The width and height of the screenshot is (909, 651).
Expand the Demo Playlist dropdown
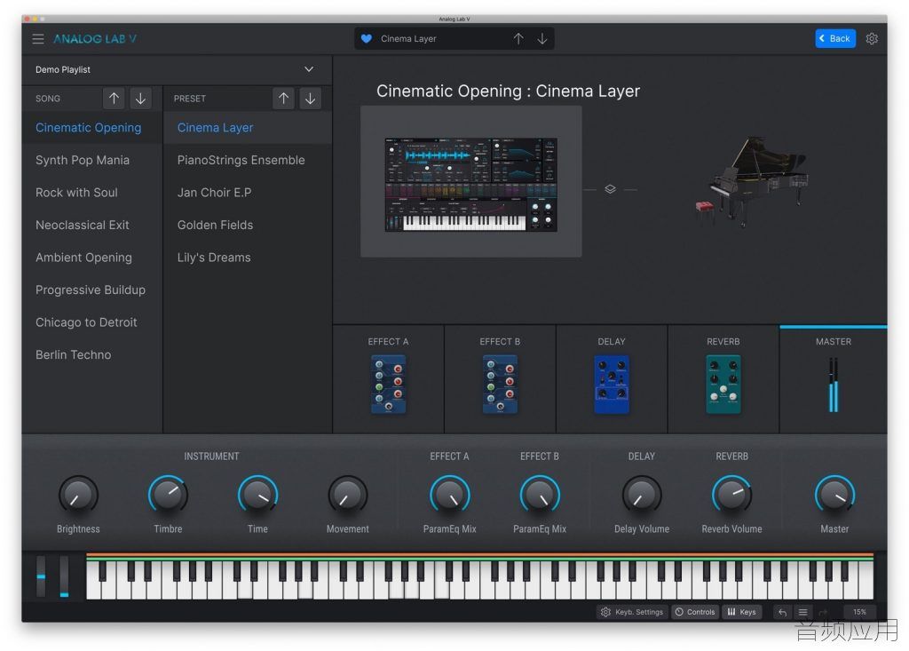pos(309,69)
